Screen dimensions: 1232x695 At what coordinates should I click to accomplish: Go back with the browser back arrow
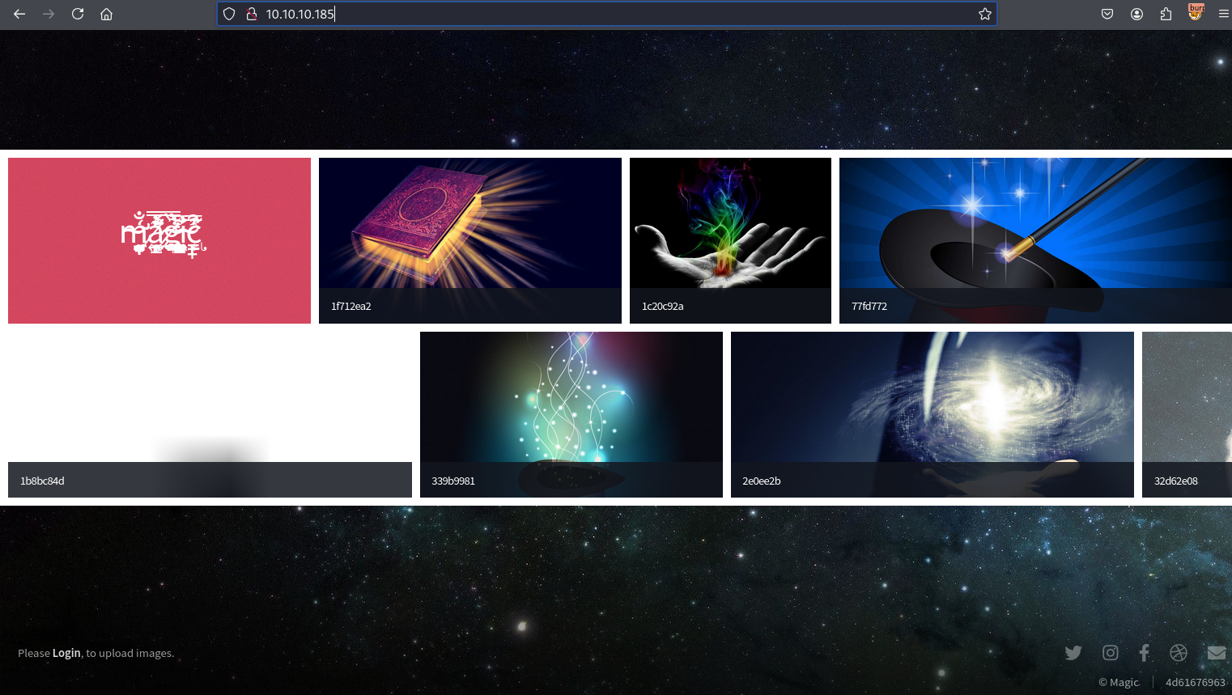point(19,14)
